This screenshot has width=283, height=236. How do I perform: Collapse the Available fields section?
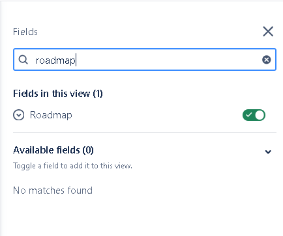pyautogui.click(x=268, y=151)
